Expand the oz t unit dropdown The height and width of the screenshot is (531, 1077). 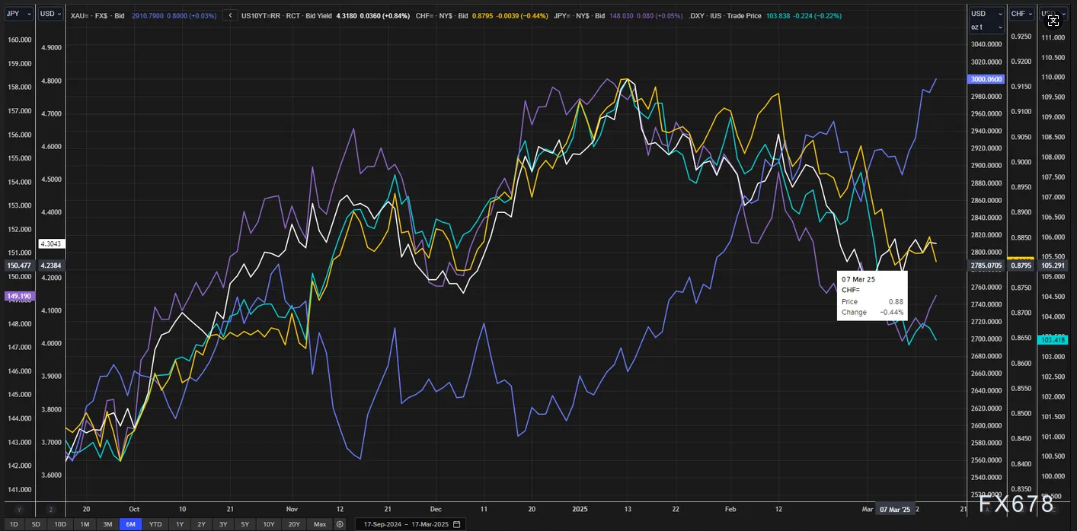(986, 27)
